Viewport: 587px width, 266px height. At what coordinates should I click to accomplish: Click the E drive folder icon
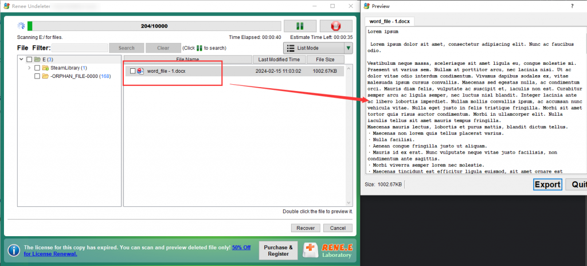(37, 60)
